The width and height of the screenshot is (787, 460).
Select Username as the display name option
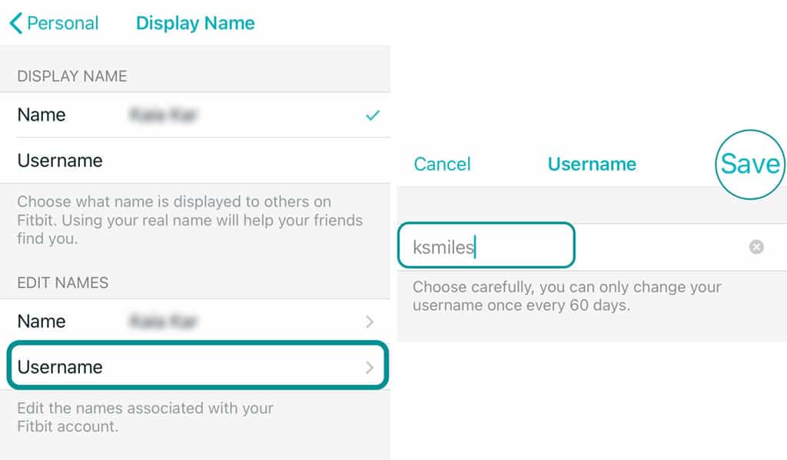pyautogui.click(x=60, y=161)
